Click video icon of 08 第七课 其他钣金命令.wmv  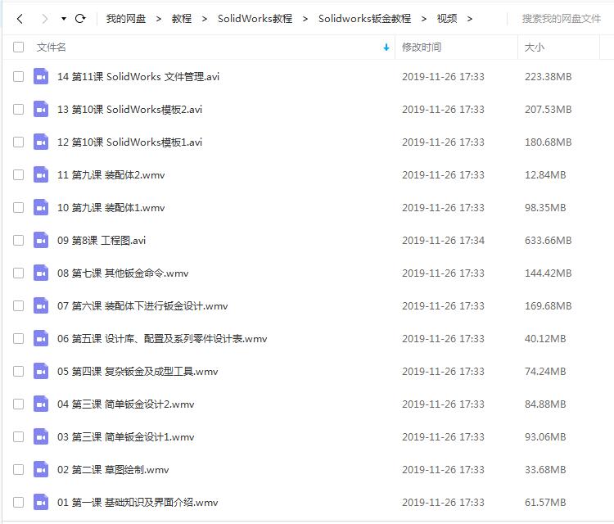pos(41,273)
